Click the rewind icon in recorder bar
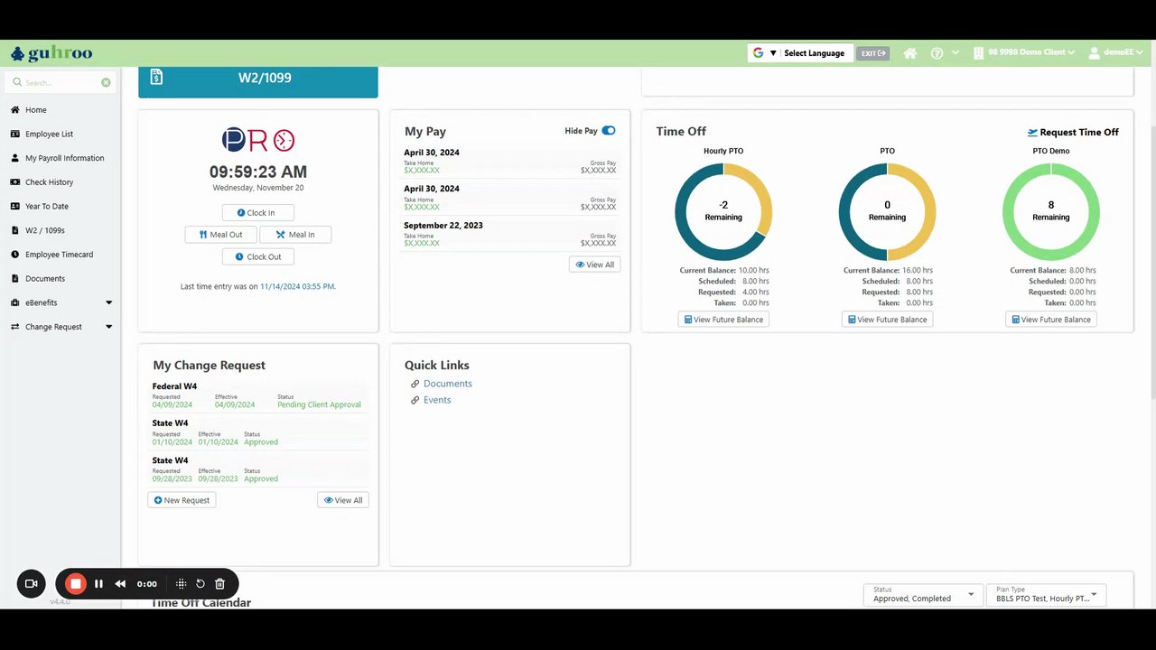Image resolution: width=1156 pixels, height=650 pixels. [120, 584]
